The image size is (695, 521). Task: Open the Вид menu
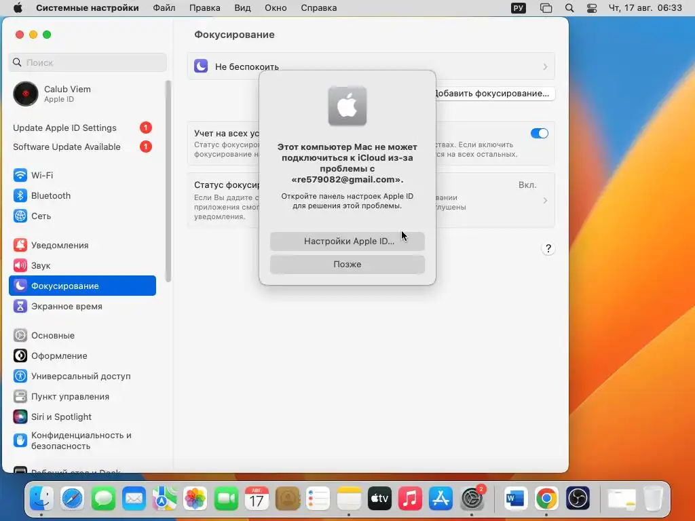click(x=242, y=8)
